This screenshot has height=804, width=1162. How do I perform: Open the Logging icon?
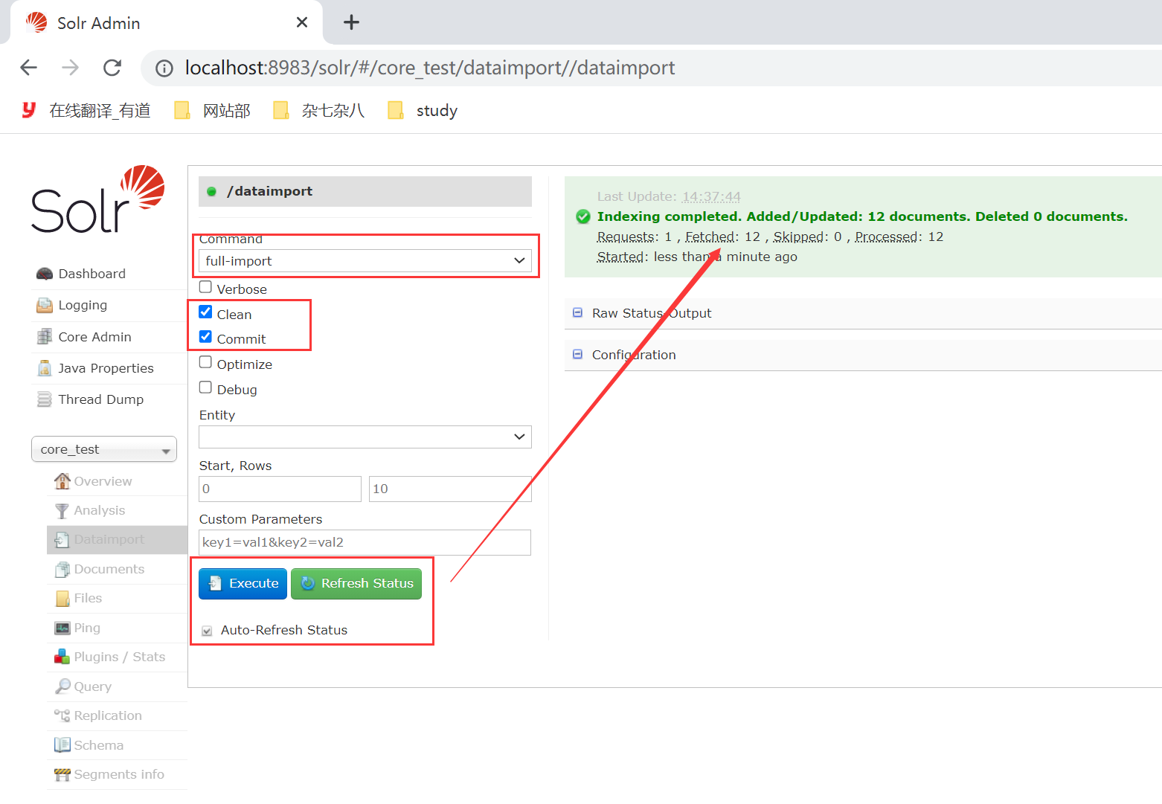[x=45, y=305]
